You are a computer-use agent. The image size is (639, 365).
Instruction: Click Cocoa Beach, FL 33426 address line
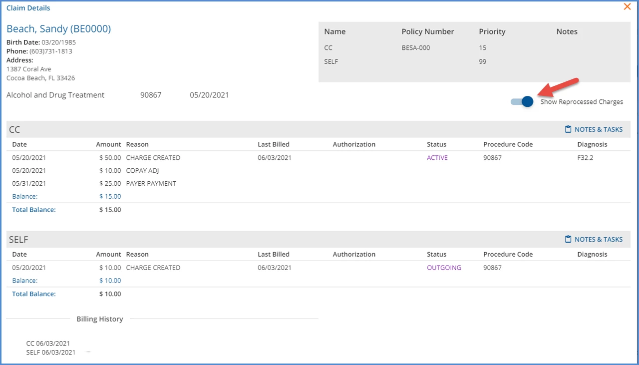click(41, 78)
